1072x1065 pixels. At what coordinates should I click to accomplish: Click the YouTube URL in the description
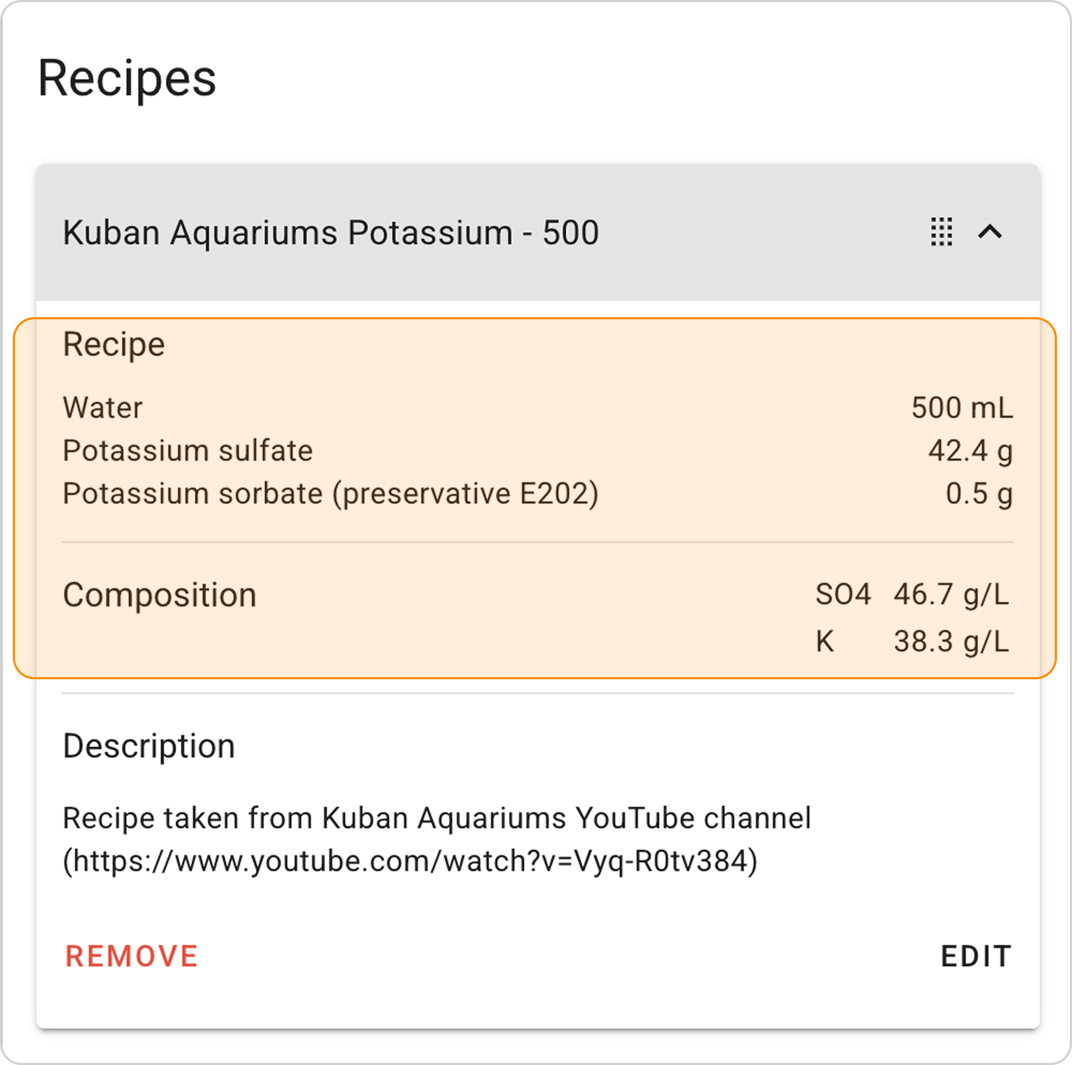coord(411,861)
